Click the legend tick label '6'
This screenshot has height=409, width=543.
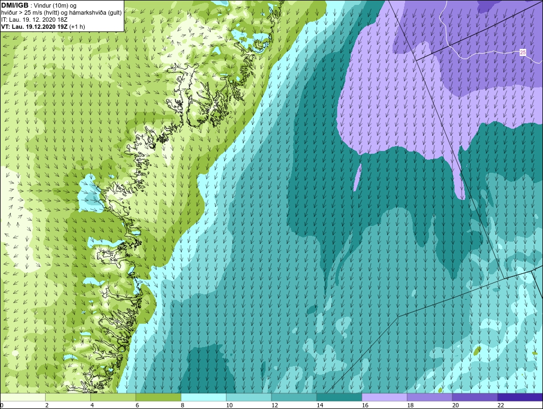point(137,406)
